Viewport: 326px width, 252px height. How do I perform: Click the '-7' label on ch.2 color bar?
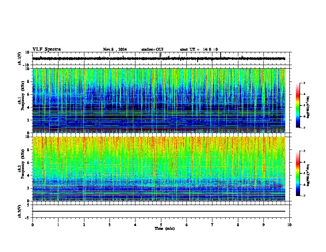click(303, 196)
